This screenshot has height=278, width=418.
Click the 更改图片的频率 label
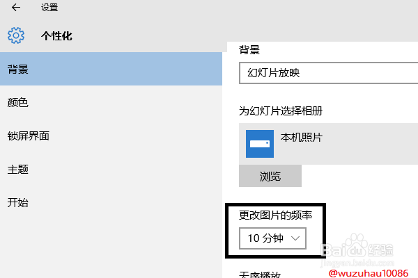pyautogui.click(x=275, y=215)
